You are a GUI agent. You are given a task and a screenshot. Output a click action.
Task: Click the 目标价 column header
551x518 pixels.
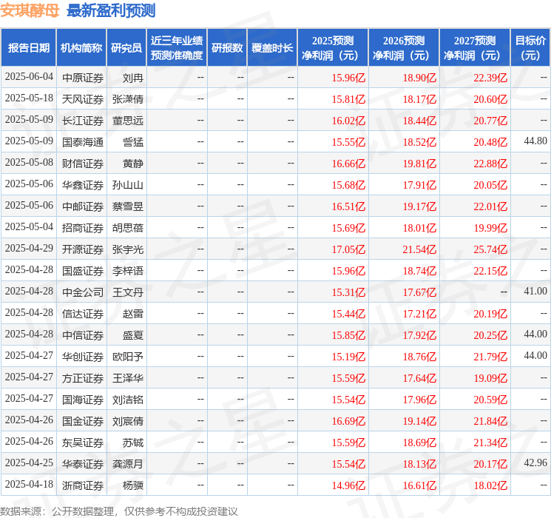point(530,48)
